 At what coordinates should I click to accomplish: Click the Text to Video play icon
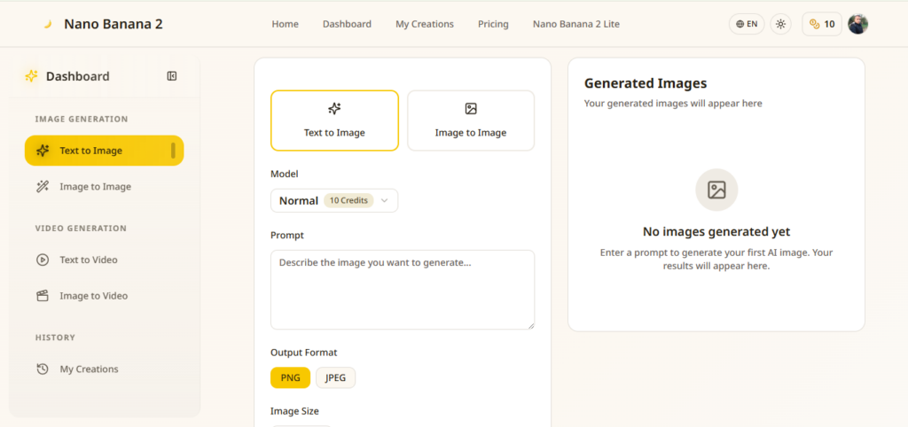coord(43,260)
